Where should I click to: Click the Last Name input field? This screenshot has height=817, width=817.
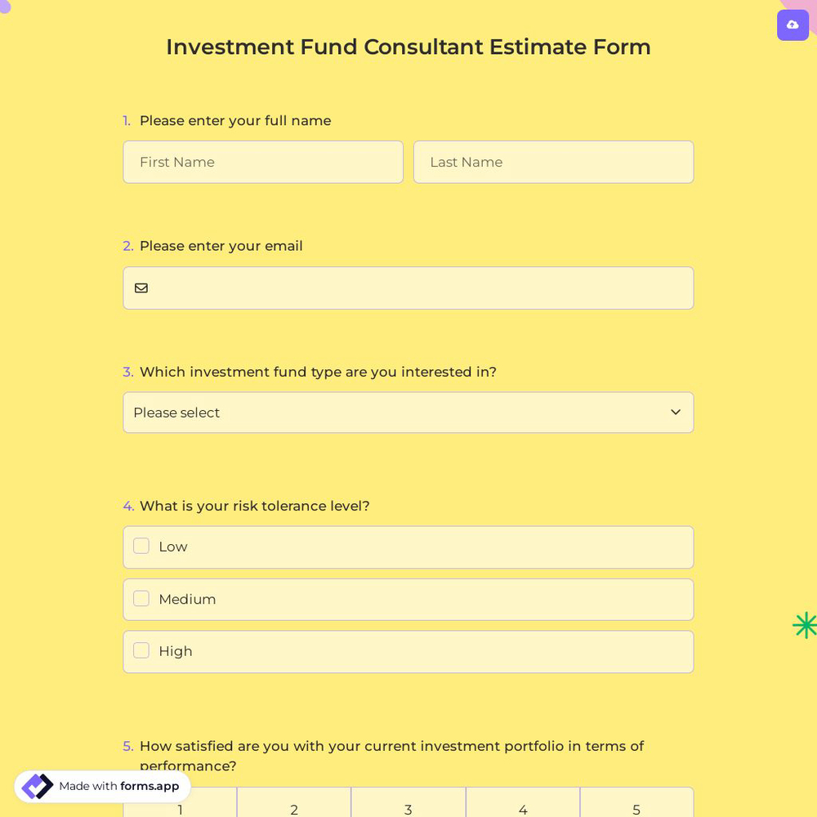pos(553,162)
